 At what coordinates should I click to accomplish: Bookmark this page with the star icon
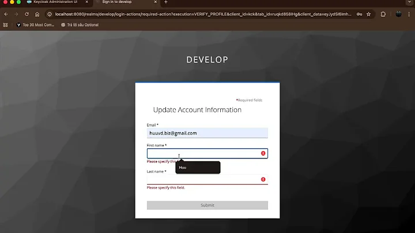tap(369, 14)
